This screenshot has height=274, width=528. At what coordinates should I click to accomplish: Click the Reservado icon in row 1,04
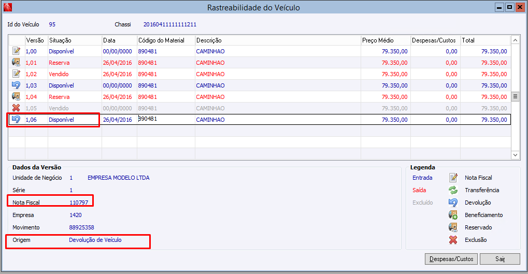click(x=16, y=97)
